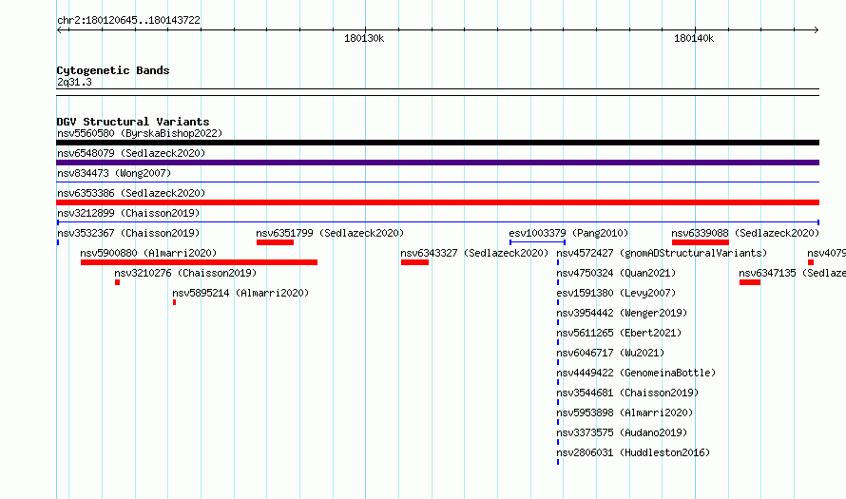Select red bar under nsv6343327
Image resolution: width=846 pixels, height=499 pixels.
tap(414, 262)
